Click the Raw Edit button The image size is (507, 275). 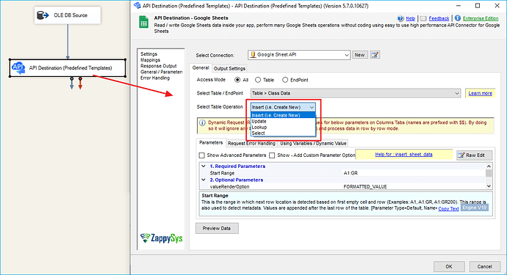(x=475, y=155)
